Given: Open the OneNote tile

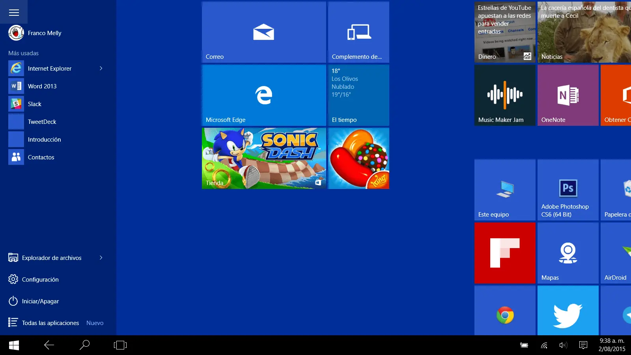Looking at the screenshot, I should tap(568, 95).
